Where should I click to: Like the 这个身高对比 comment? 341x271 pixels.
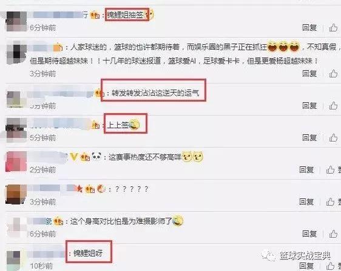[333, 233]
